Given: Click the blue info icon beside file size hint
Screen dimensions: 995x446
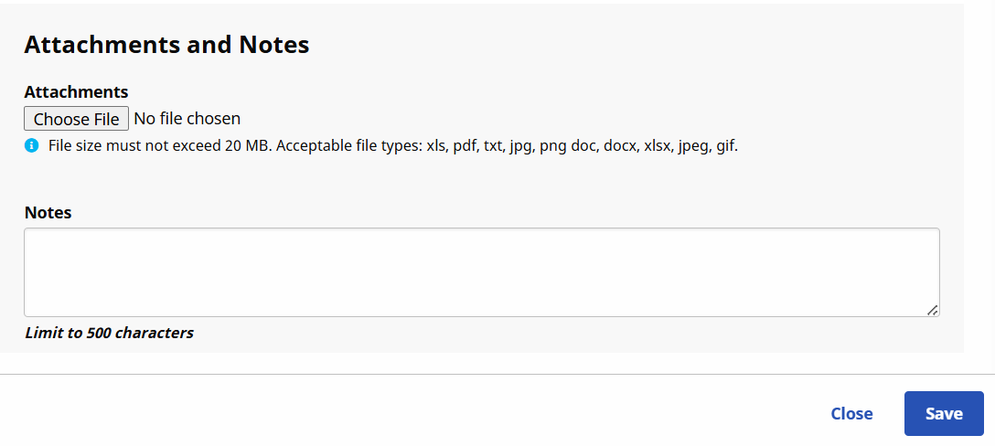Looking at the screenshot, I should [32, 145].
